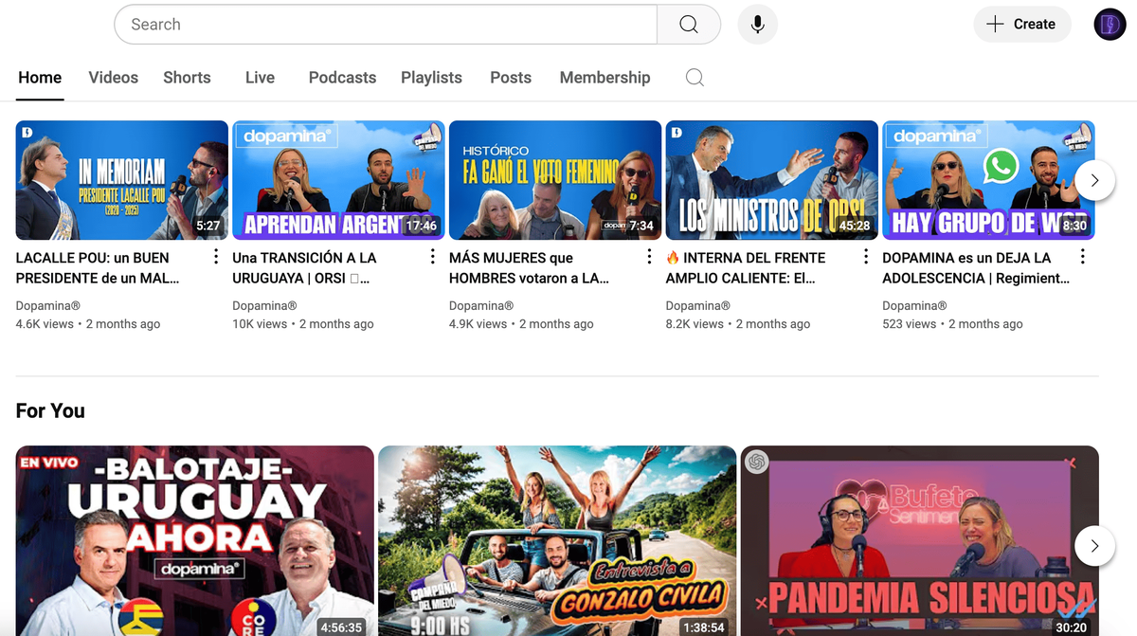Screen dimensions: 1137x636
Task: Click Dopamina® channel under INTERNA DEL FRENTE video
Action: (x=698, y=305)
